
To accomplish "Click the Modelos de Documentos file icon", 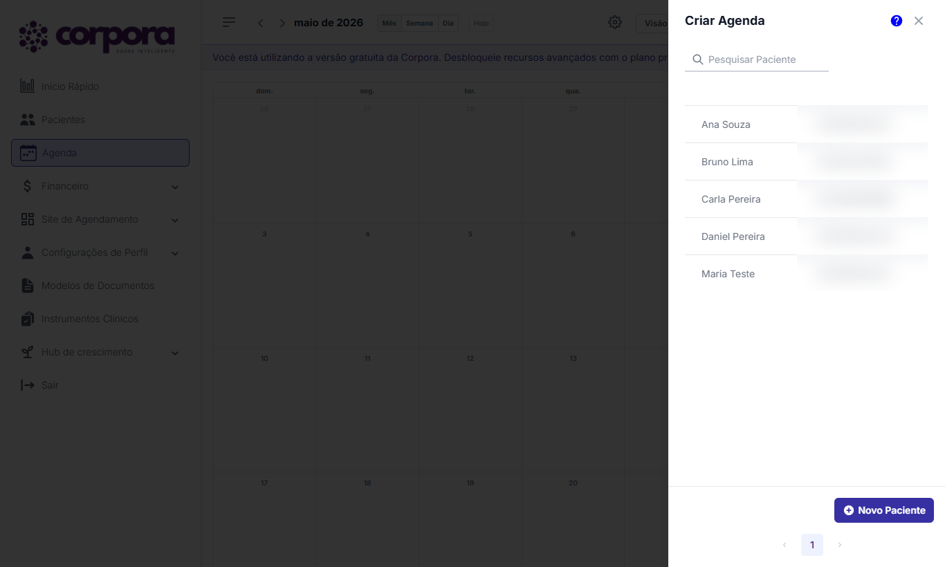I will (28, 286).
